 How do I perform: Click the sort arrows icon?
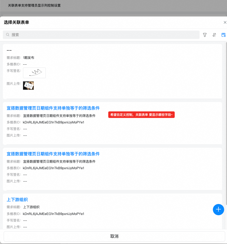tap(214, 35)
